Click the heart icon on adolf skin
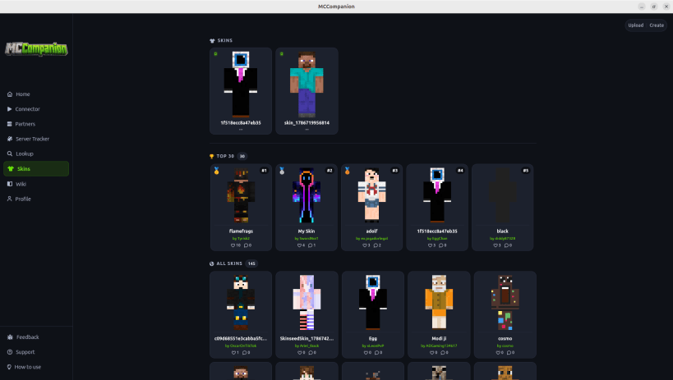This screenshot has height=380, width=673. tap(365, 245)
